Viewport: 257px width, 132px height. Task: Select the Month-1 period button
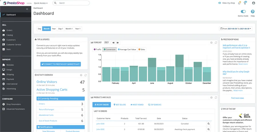[69, 29]
